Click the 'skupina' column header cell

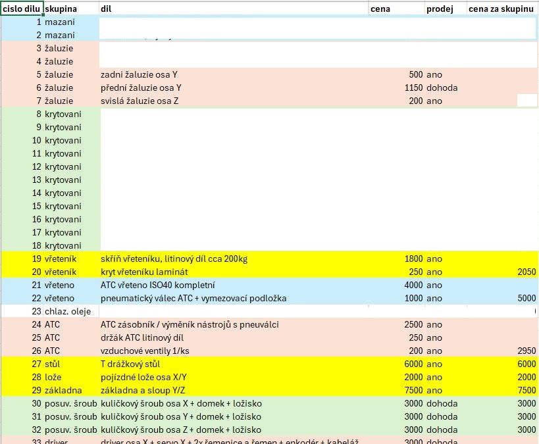[70, 9]
